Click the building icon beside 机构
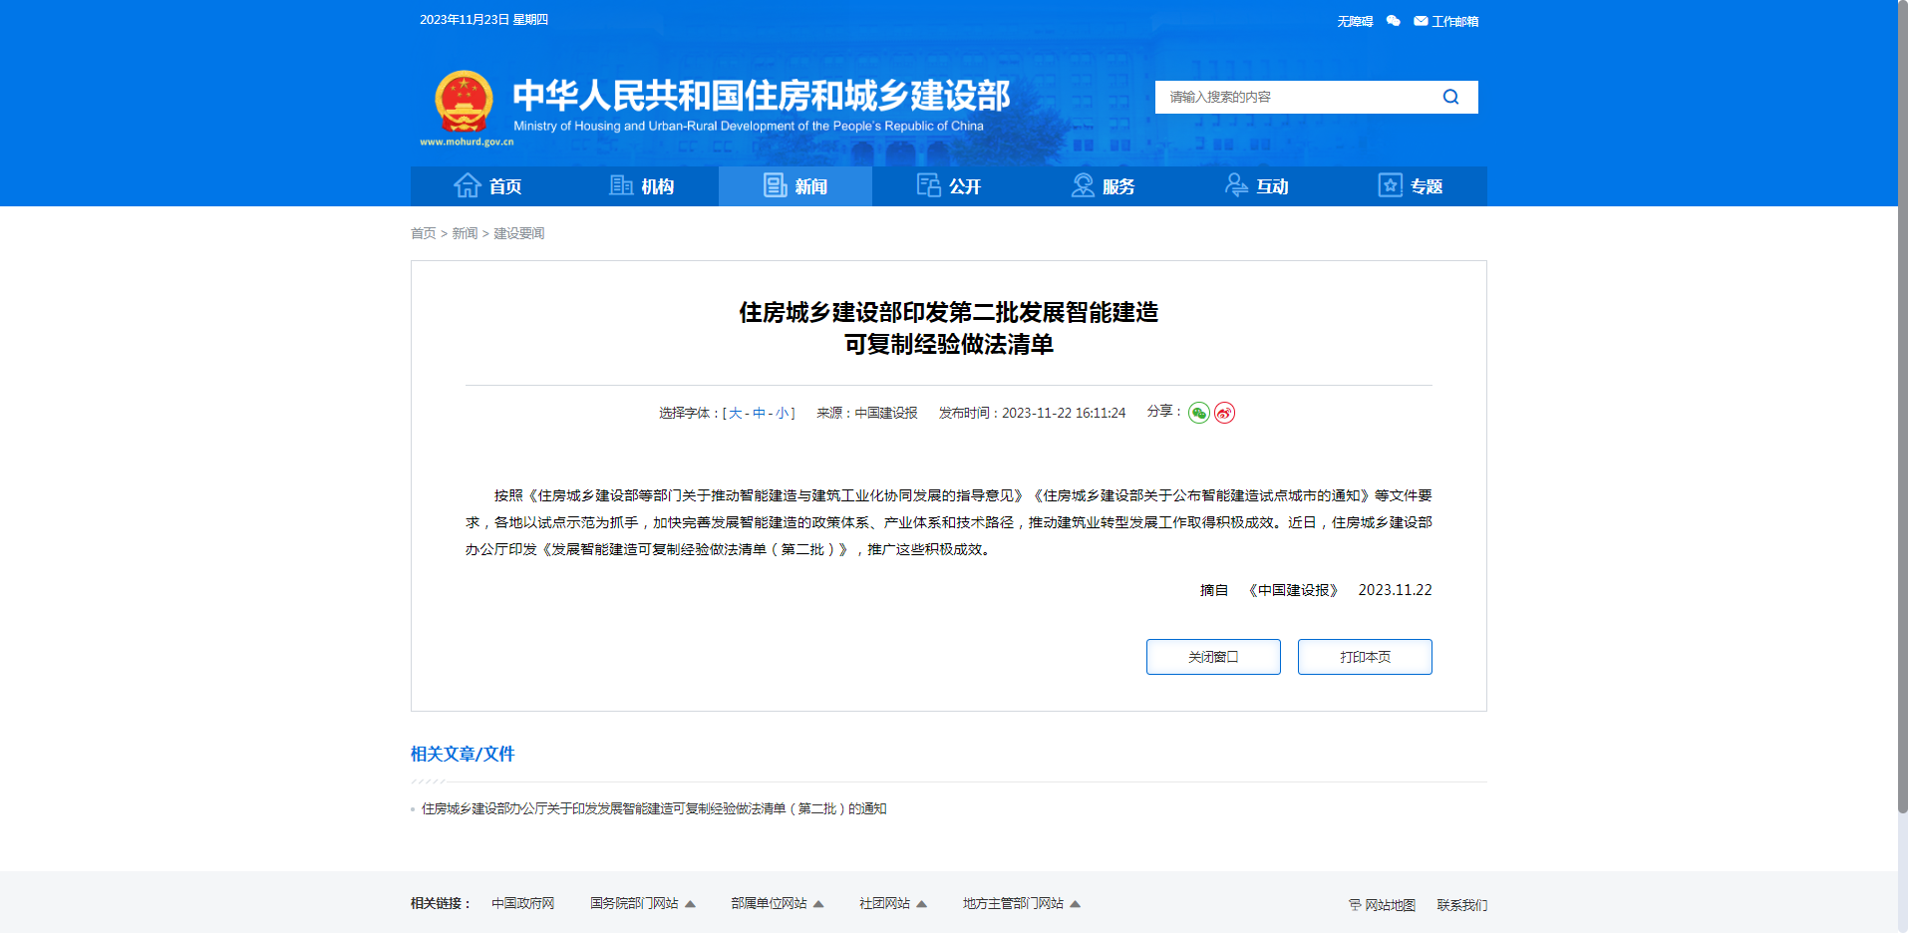Image resolution: width=1908 pixels, height=933 pixels. pos(621,185)
